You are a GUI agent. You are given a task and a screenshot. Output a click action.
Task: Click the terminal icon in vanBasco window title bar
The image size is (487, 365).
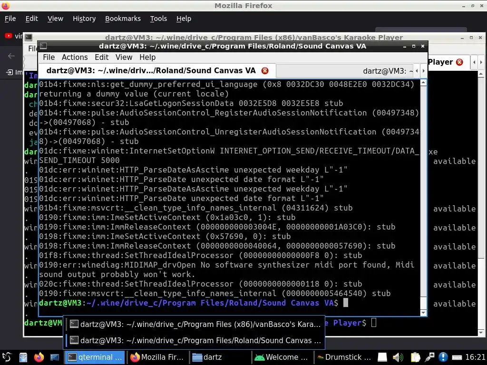click(x=29, y=38)
